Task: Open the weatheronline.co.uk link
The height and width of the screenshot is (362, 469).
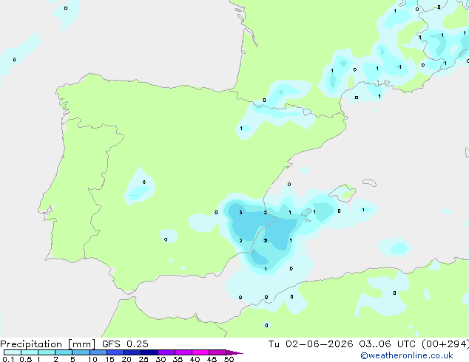Action: tap(407, 355)
